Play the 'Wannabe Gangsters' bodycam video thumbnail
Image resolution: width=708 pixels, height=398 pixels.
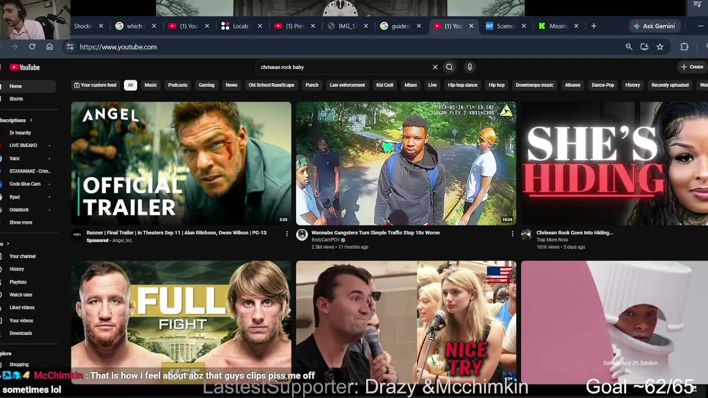point(406,164)
